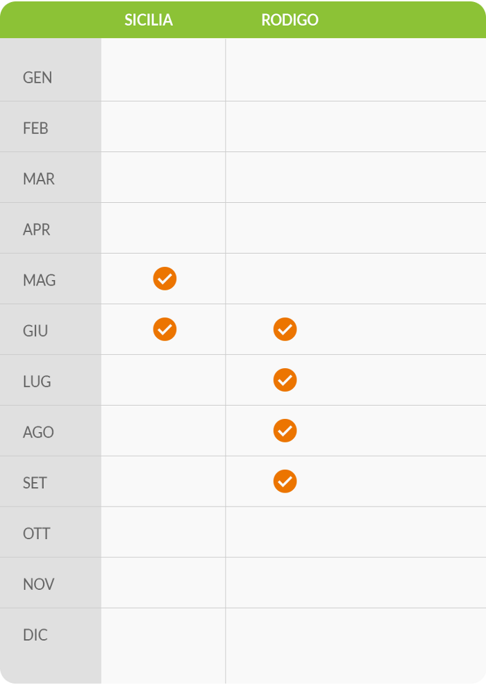Click the MAG month label
The image size is (486, 685).
click(40, 280)
